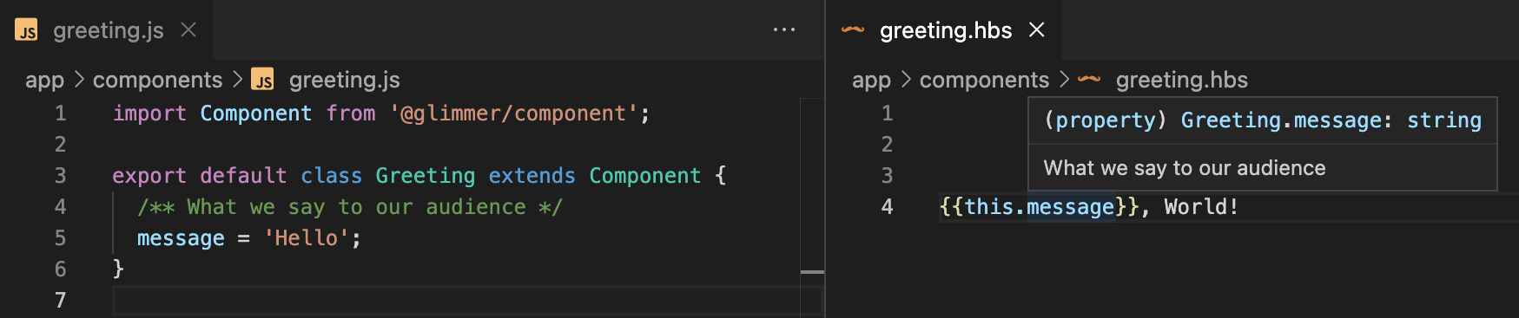The width and height of the screenshot is (1519, 318).
Task: Click the 'export' keyword on line 3
Action: pyautogui.click(x=149, y=176)
